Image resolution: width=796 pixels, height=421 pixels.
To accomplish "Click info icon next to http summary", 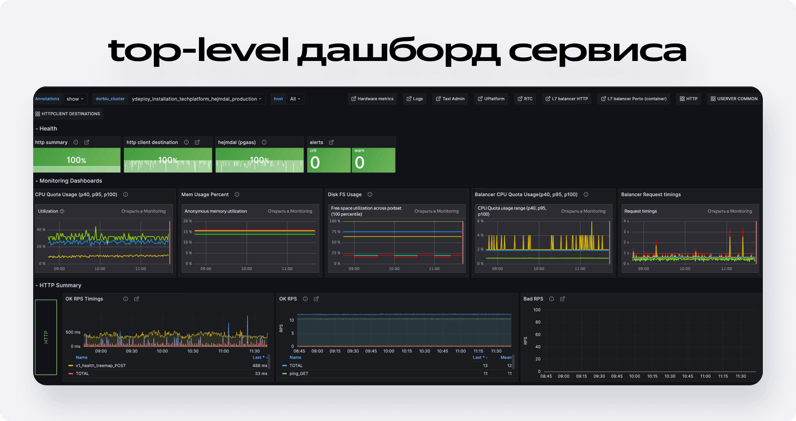I will (76, 142).
